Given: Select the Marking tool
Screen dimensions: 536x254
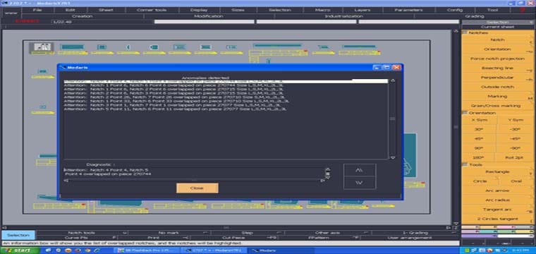Looking at the screenshot, I should (497, 97).
